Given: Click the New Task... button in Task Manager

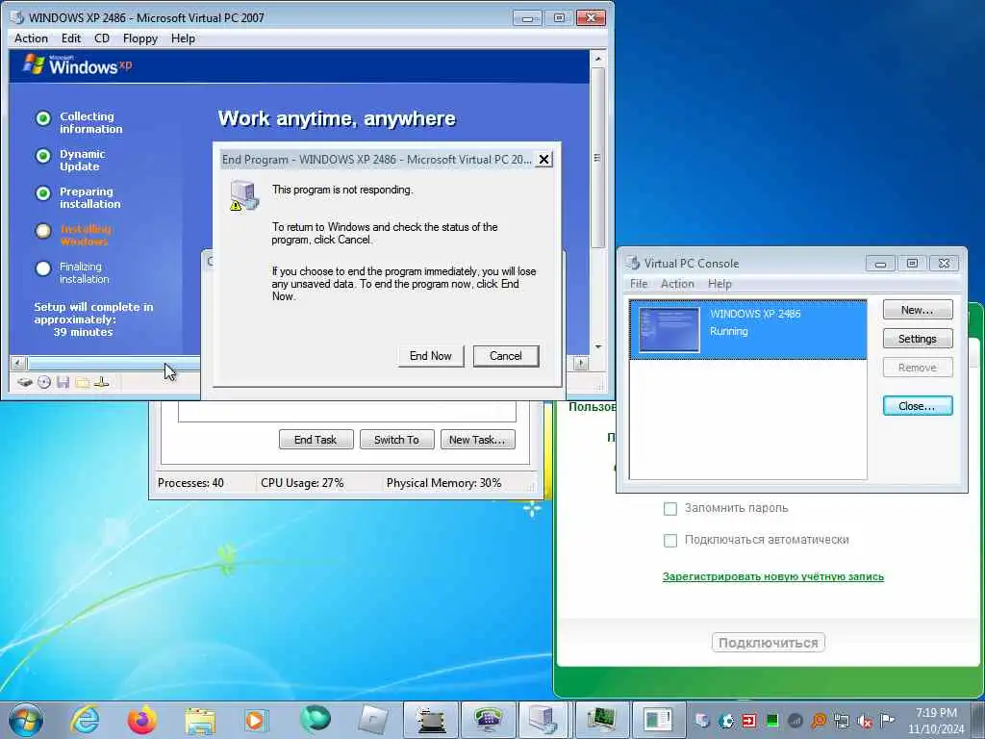Looking at the screenshot, I should coord(477,440).
